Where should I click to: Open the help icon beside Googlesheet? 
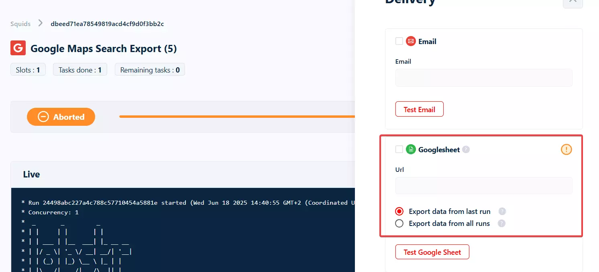pos(466,149)
